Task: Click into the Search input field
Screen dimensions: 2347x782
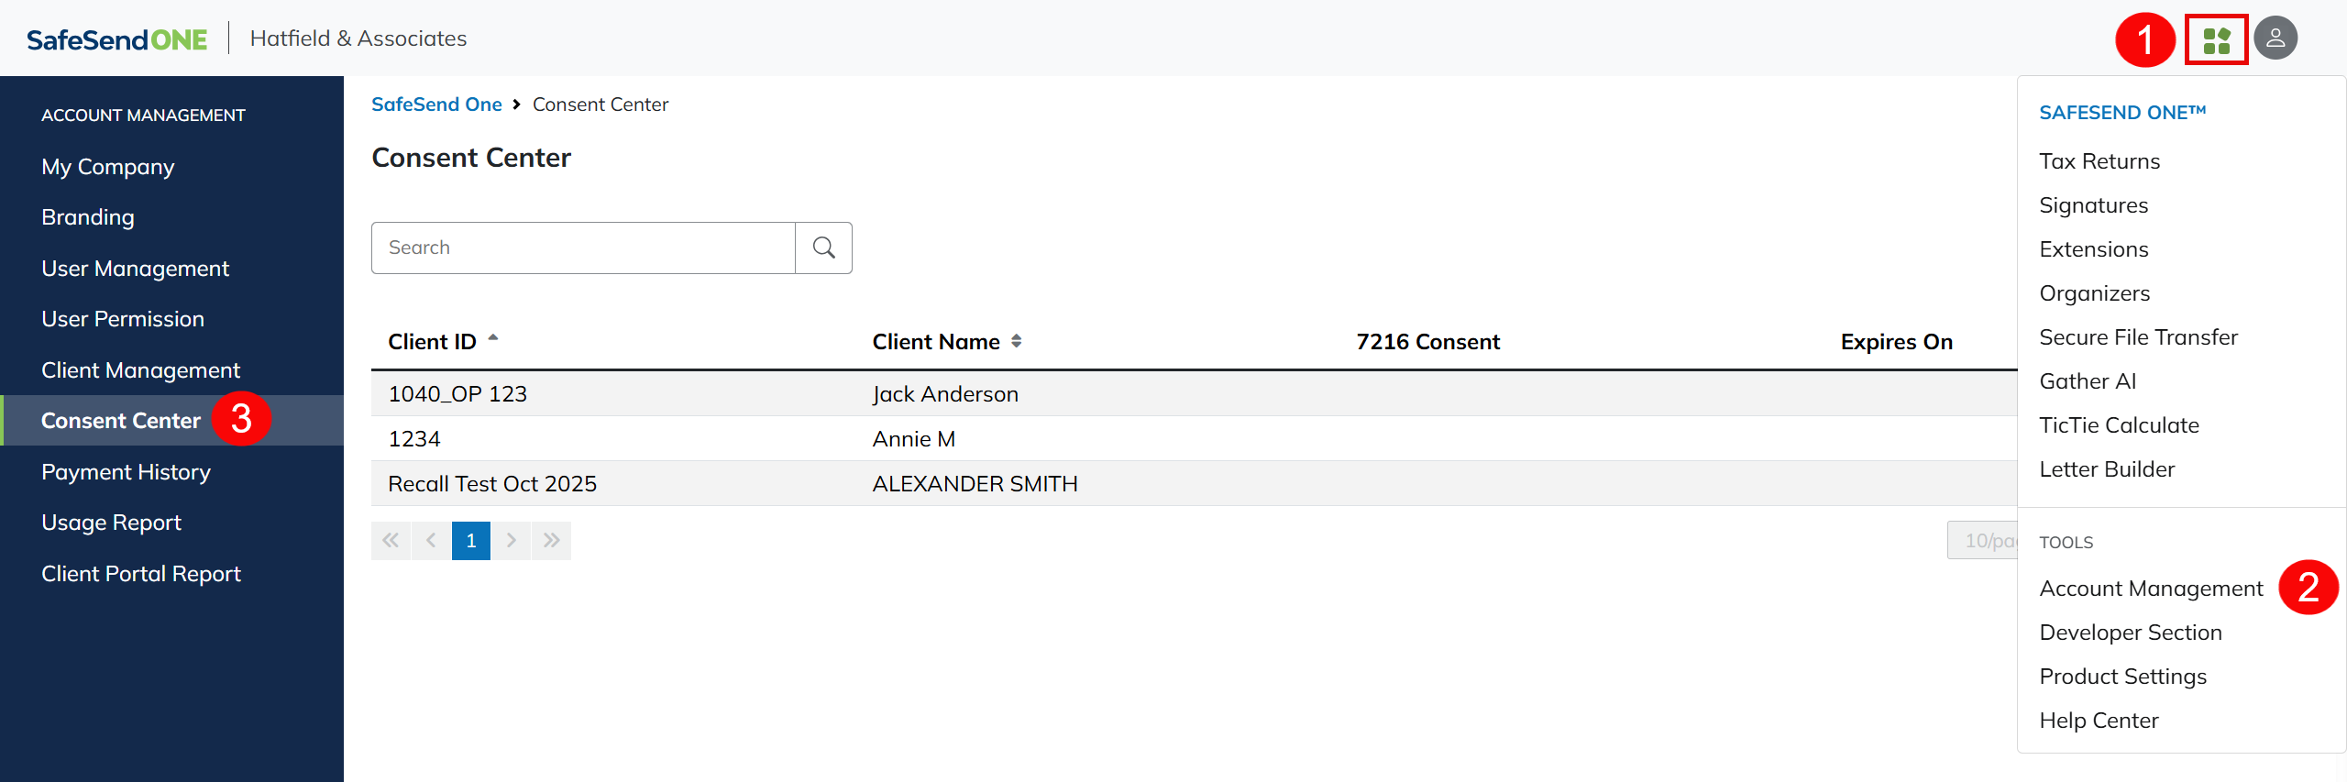Action: tap(583, 248)
